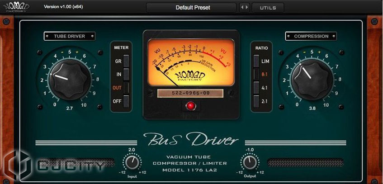Set meter mode to OUT
Screen dimensions: 383x184
coord(126,88)
